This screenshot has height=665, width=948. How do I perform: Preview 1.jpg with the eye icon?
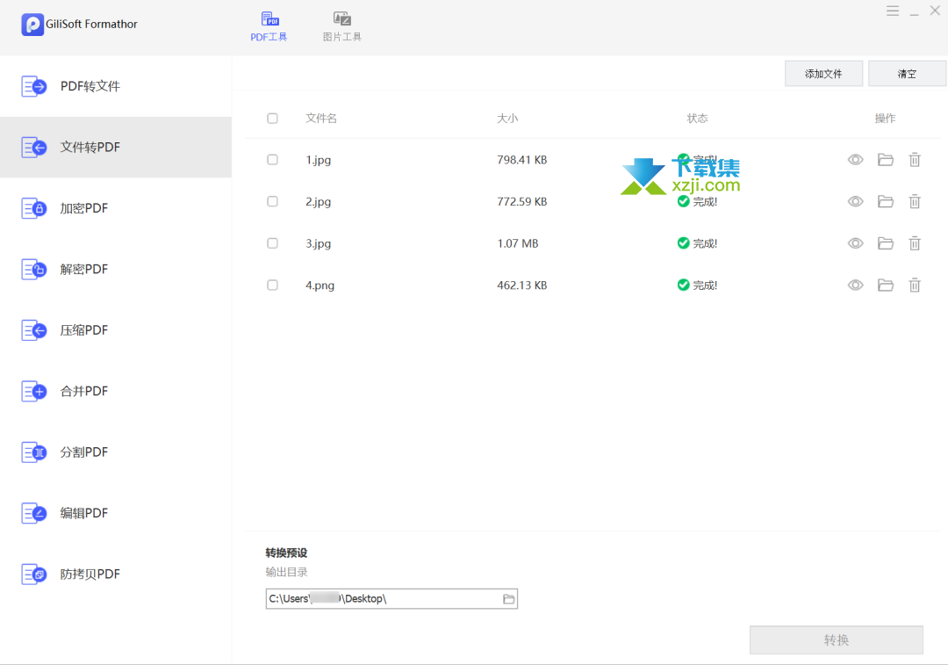point(855,160)
